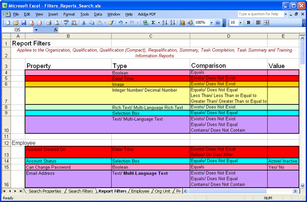Viewport: 307px width, 202px height.
Task: Open the font size 10 dropdown
Action: (x=240, y=23)
